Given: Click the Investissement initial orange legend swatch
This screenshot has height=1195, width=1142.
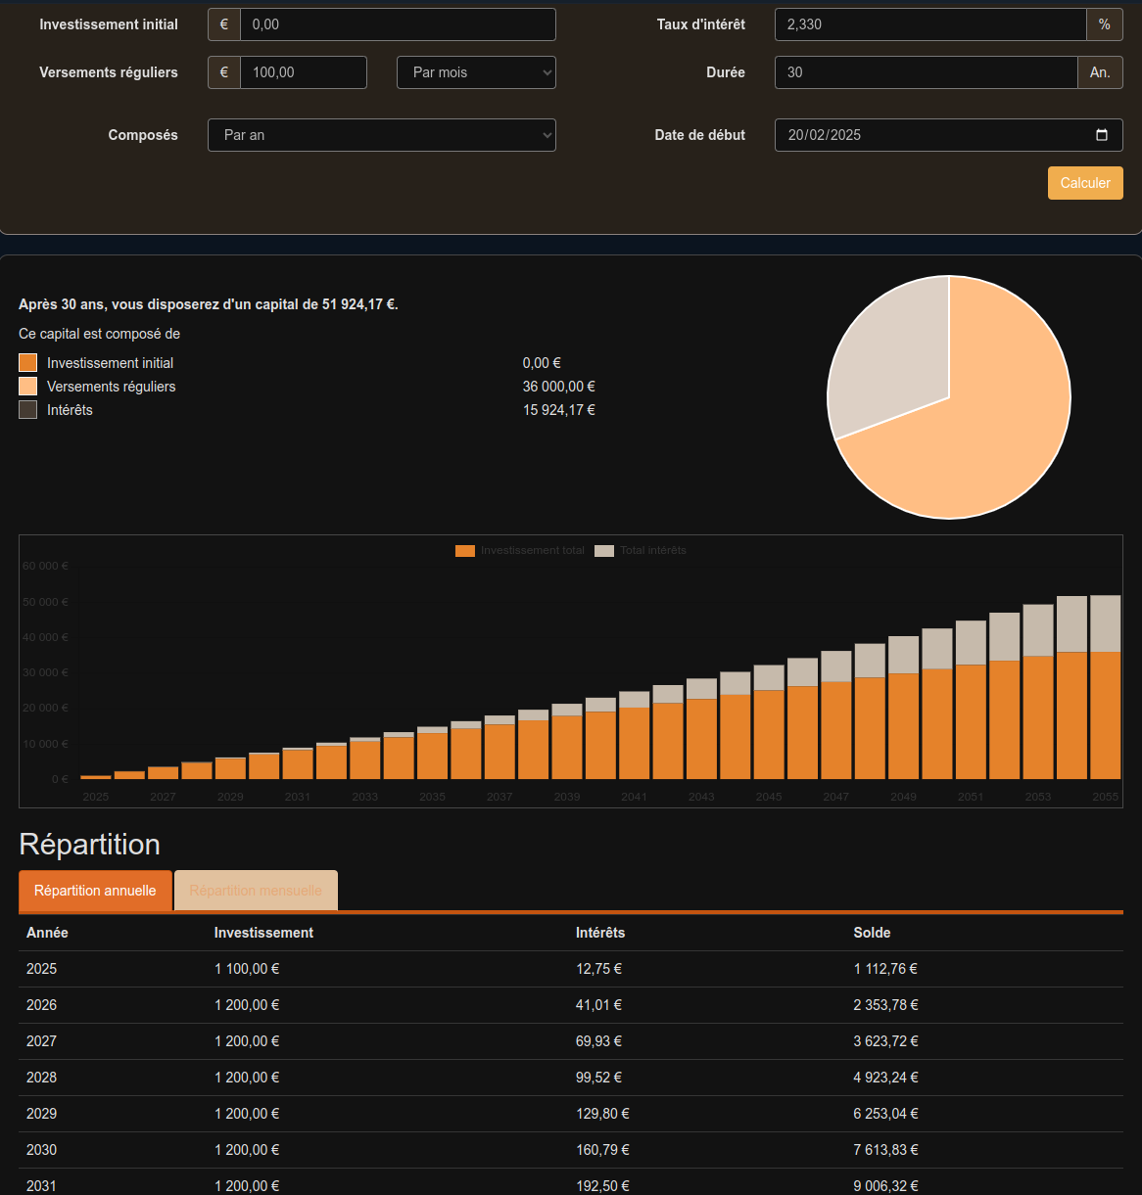Looking at the screenshot, I should coord(28,363).
